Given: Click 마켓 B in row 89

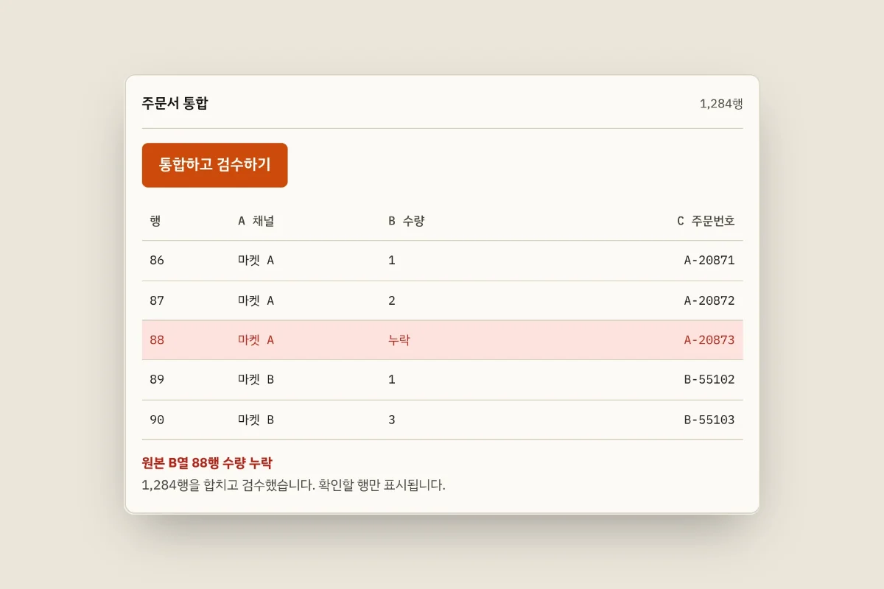Looking at the screenshot, I should [256, 380].
